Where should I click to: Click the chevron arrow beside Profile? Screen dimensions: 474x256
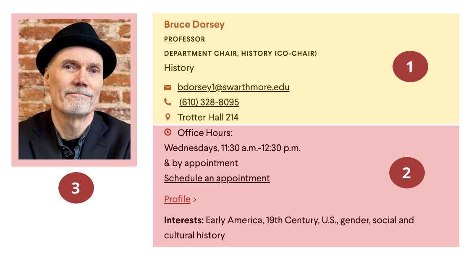[x=195, y=200]
